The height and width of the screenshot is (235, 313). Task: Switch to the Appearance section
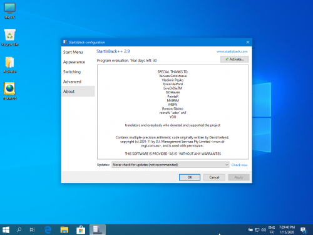(x=74, y=62)
